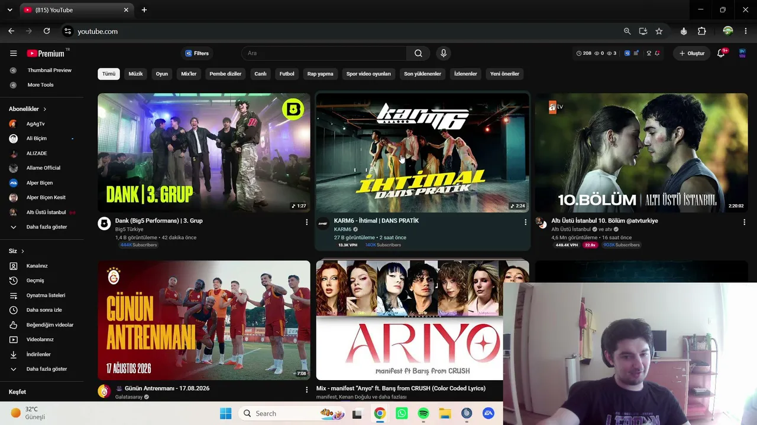Open the Filters extension button
Image resolution: width=757 pixels, height=425 pixels.
(x=197, y=53)
